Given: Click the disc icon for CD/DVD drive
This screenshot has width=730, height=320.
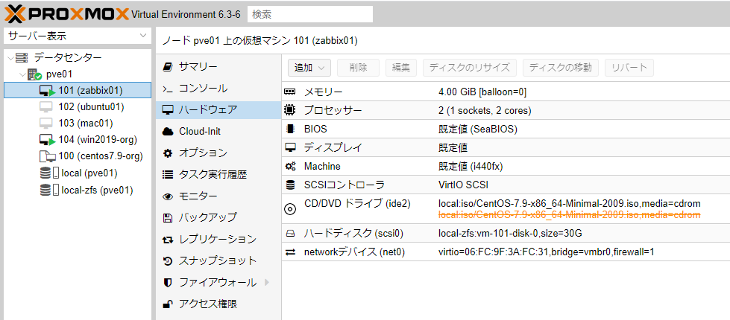Looking at the screenshot, I should click(290, 209).
